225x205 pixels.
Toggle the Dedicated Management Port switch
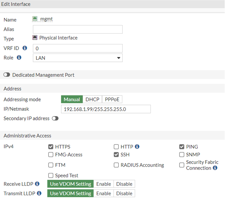pyautogui.click(x=7, y=75)
